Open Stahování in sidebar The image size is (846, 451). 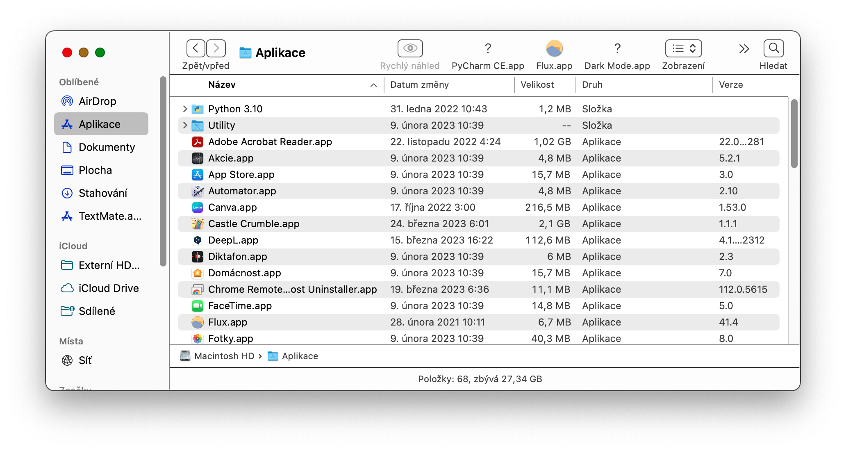[102, 193]
